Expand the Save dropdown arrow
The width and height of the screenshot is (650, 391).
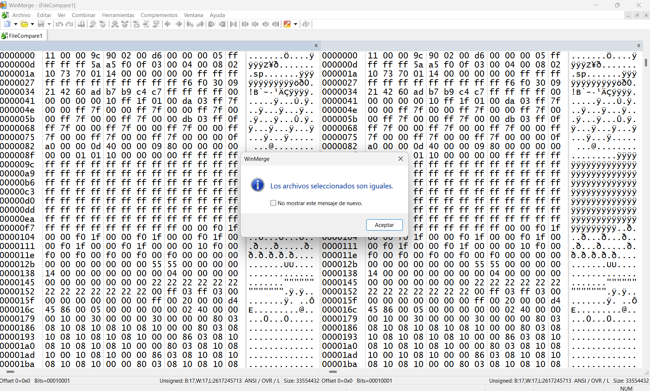[x=49, y=24]
